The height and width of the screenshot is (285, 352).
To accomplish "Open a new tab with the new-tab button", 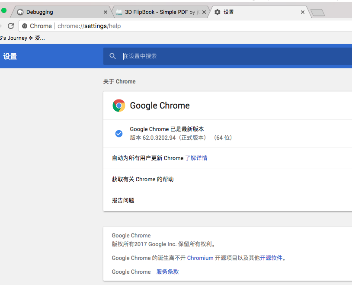I will pos(317,13).
